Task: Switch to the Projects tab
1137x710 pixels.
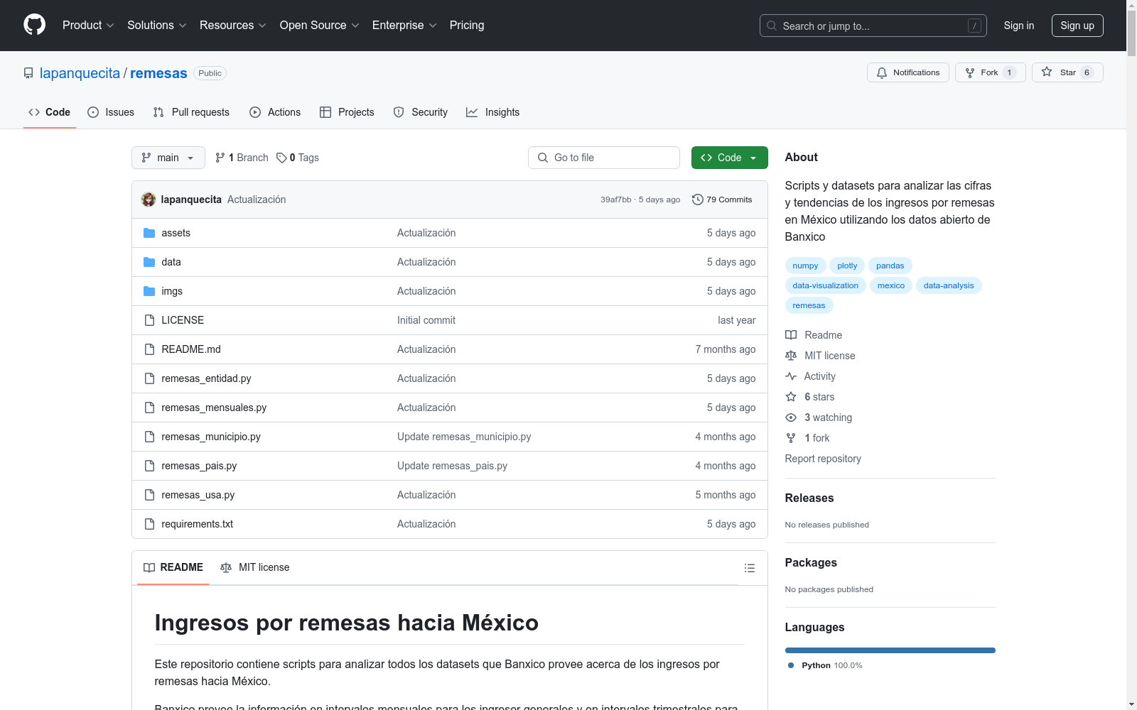Action: [347, 112]
